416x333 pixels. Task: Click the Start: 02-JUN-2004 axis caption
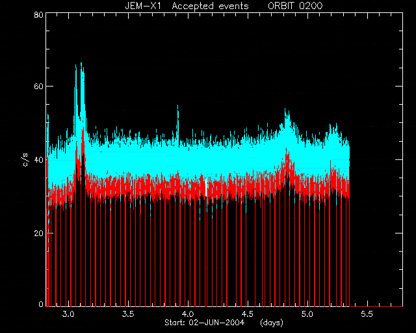tap(205, 323)
